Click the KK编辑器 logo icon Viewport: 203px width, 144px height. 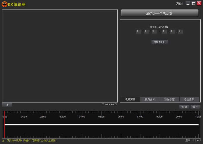(4, 4)
